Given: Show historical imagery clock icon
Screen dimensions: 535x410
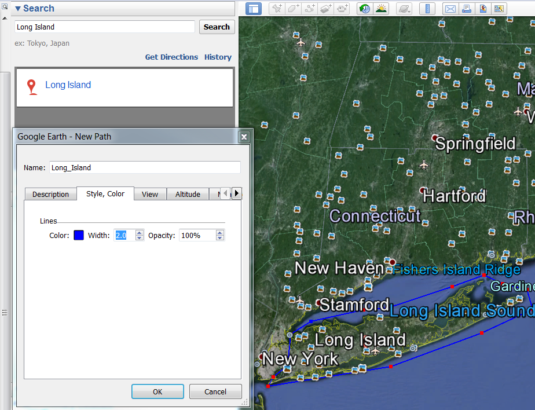Looking at the screenshot, I should [364, 9].
